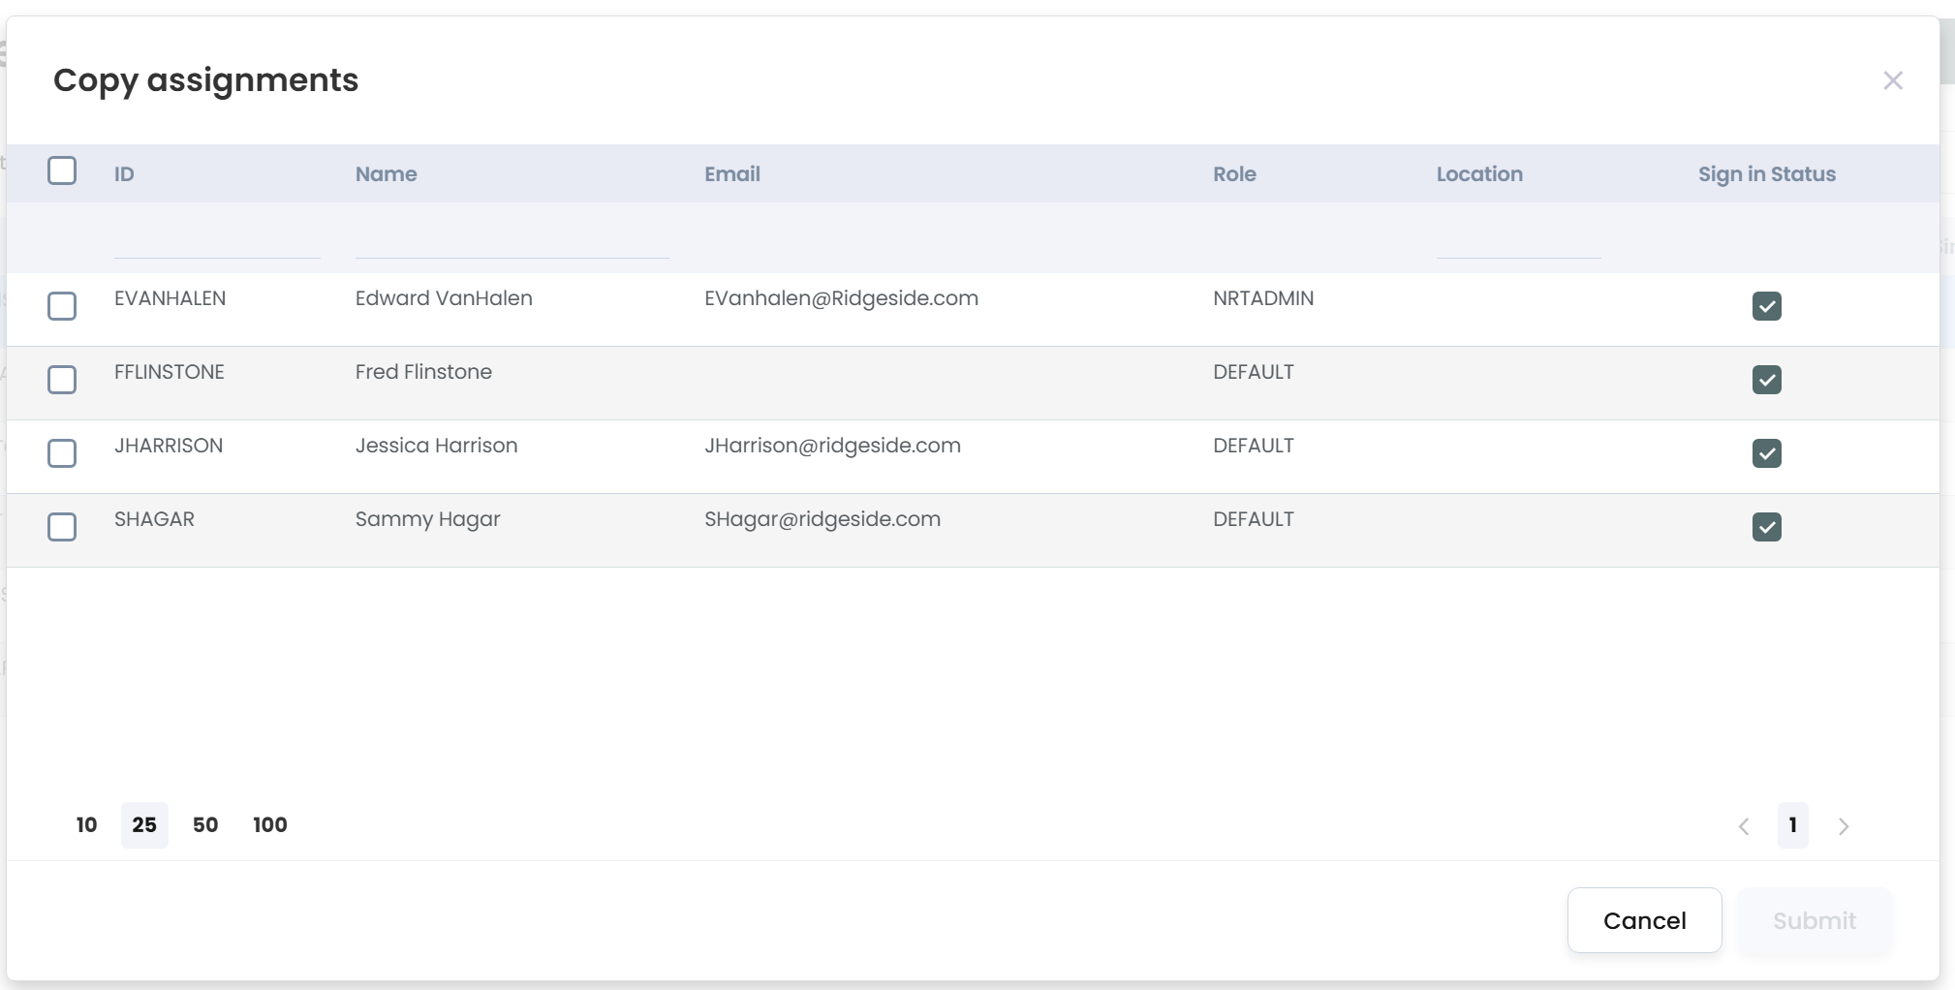Select the SHAGAR row checkbox
The height and width of the screenshot is (990, 1955).
(62, 527)
